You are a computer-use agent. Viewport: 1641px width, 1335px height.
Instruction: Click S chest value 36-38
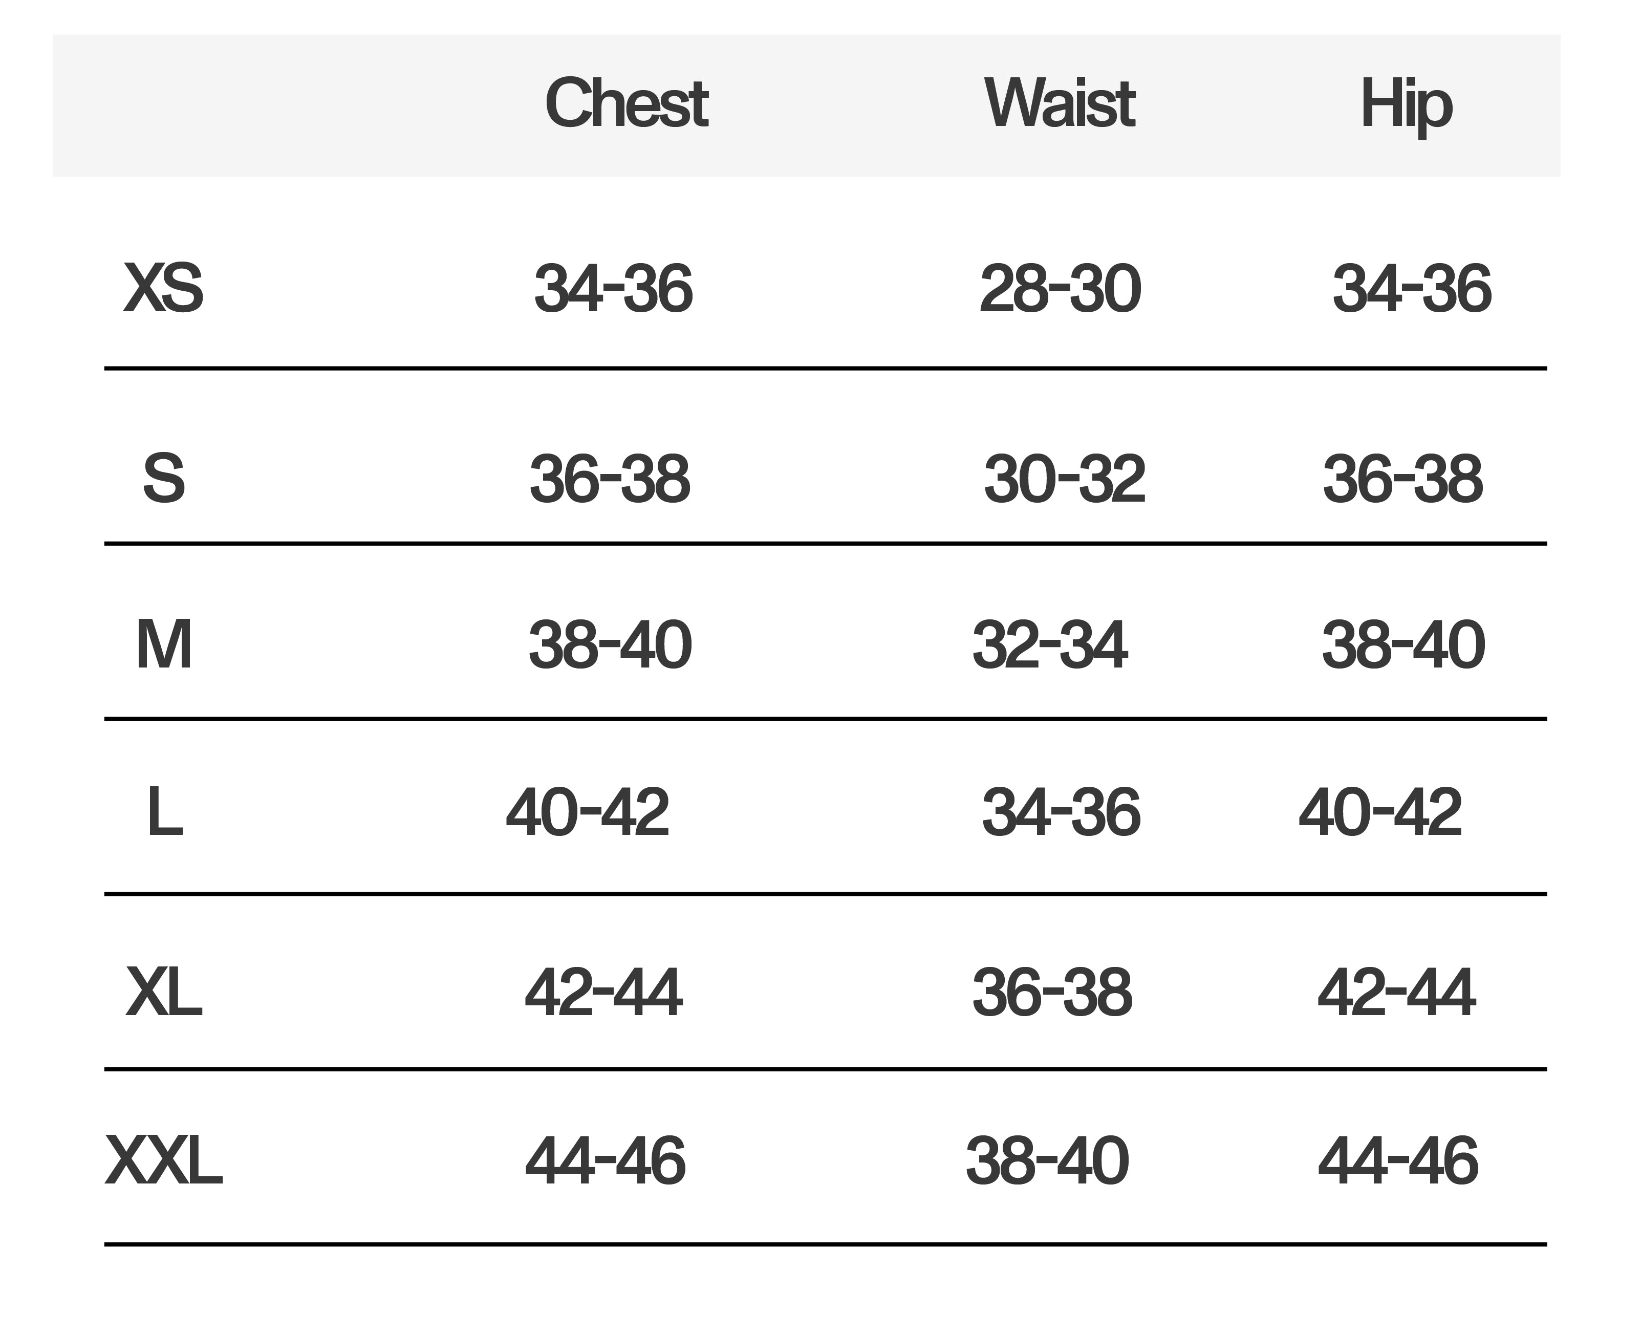click(x=610, y=478)
